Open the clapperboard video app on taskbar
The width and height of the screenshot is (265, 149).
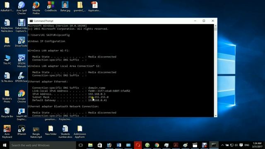point(195,145)
